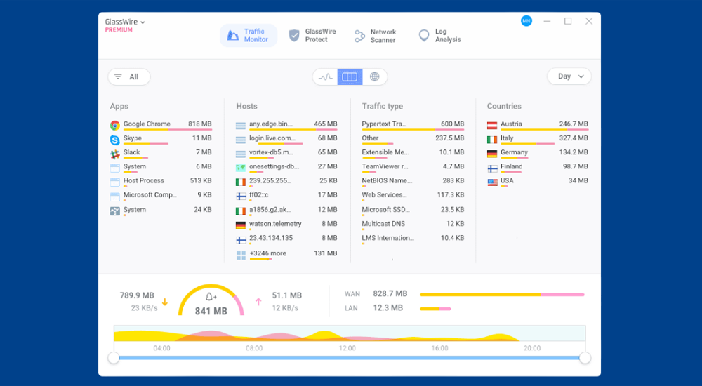Select Extensible Me... traffic type
Viewport: 702px width, 386px height.
click(413, 154)
